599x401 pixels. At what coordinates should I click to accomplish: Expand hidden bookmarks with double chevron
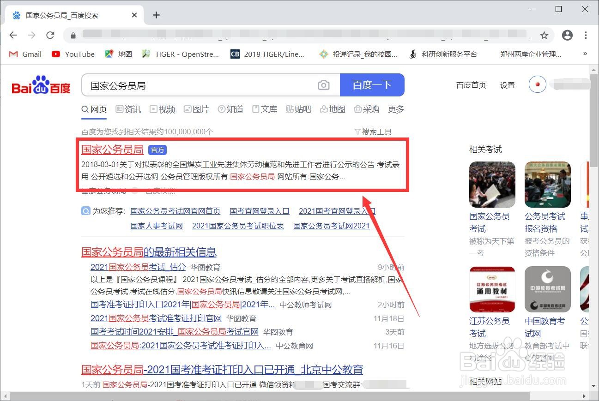[x=585, y=54]
